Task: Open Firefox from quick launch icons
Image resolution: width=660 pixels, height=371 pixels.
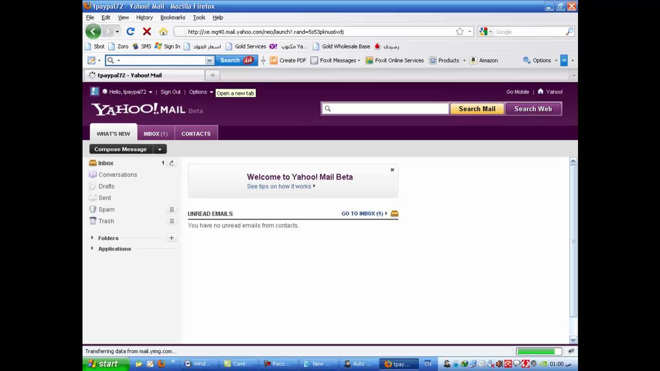Action: [x=161, y=364]
